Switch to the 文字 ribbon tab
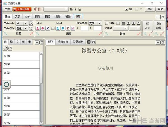Viewport: 168px width, 127px height. (x=17, y=17)
